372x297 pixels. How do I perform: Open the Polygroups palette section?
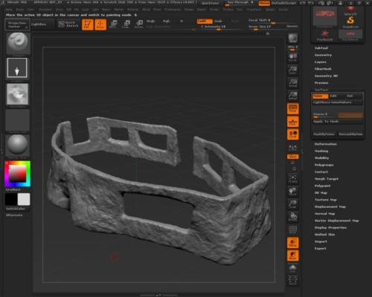coord(324,165)
